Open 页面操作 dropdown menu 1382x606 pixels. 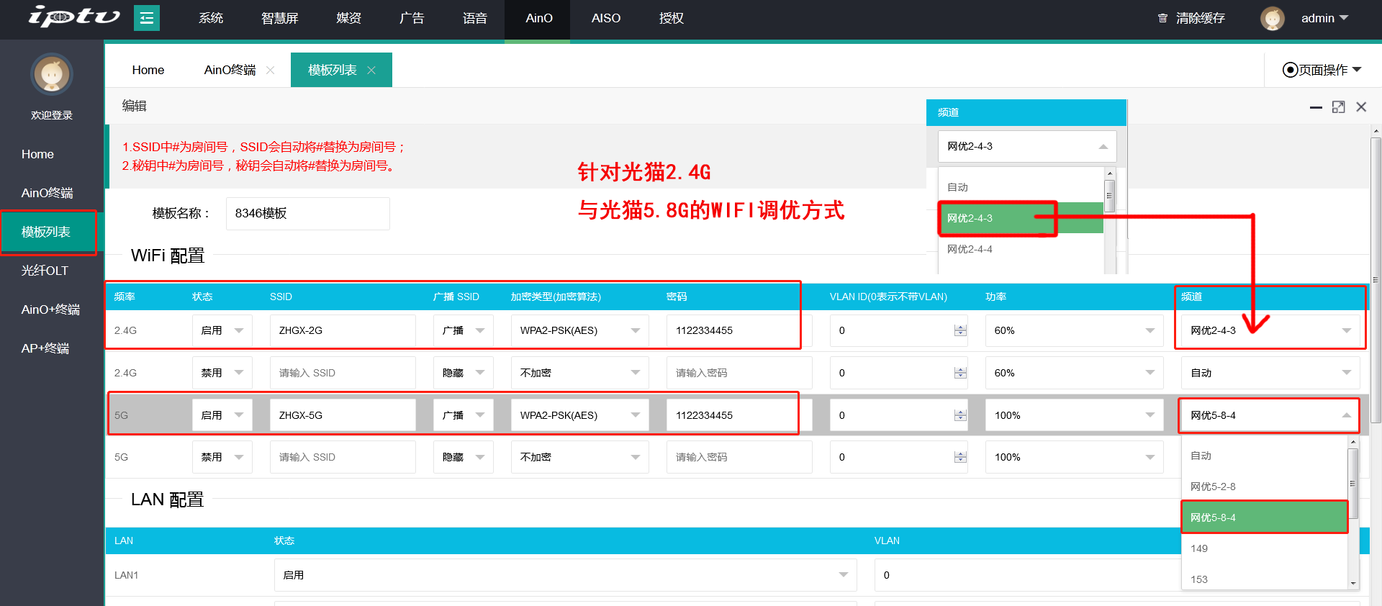point(1322,70)
